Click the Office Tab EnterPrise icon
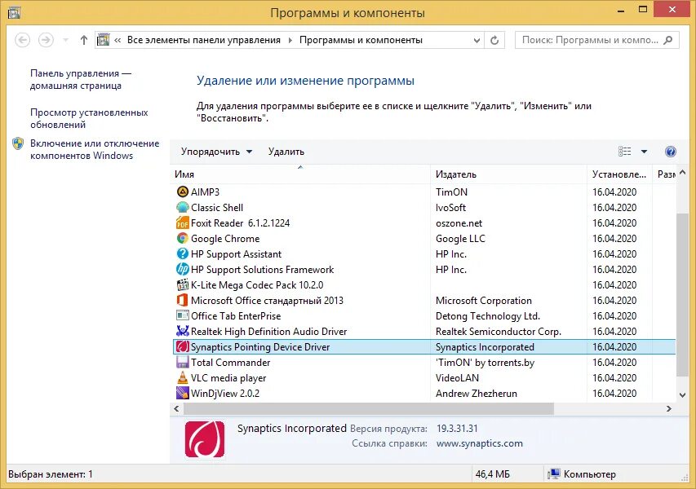The width and height of the screenshot is (696, 489). (183, 316)
